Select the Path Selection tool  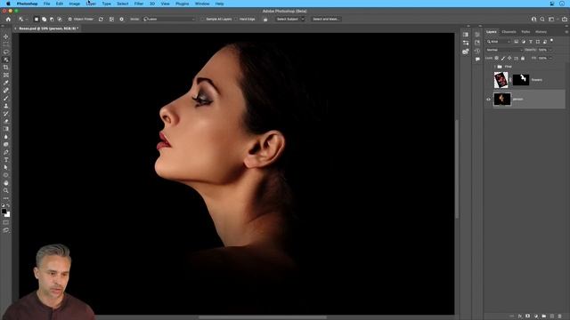(6, 167)
